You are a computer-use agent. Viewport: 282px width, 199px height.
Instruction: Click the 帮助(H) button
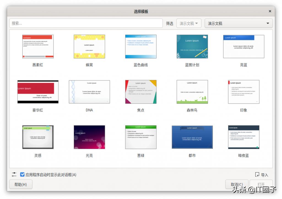pos(20,184)
